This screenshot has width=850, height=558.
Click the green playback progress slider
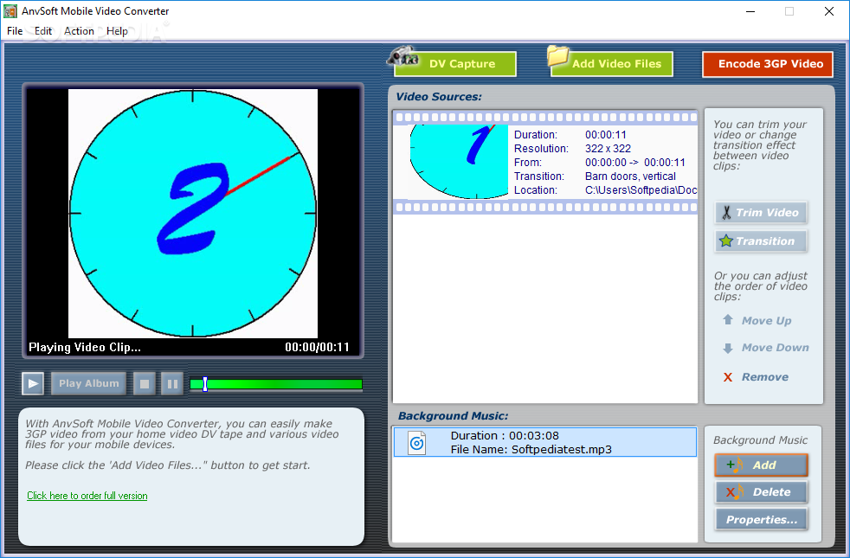tap(276, 384)
